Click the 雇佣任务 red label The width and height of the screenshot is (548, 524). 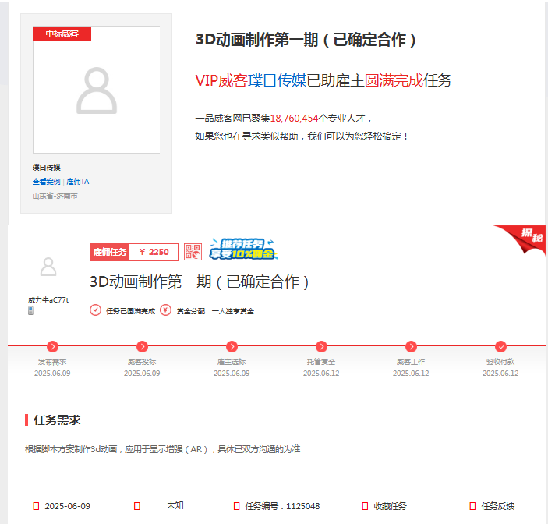click(x=109, y=252)
